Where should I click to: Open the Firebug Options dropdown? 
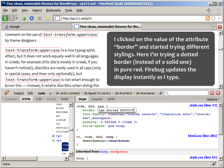click(x=213, y=99)
